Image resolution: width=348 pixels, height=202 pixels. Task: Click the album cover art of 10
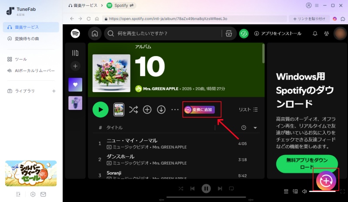tap(111, 73)
